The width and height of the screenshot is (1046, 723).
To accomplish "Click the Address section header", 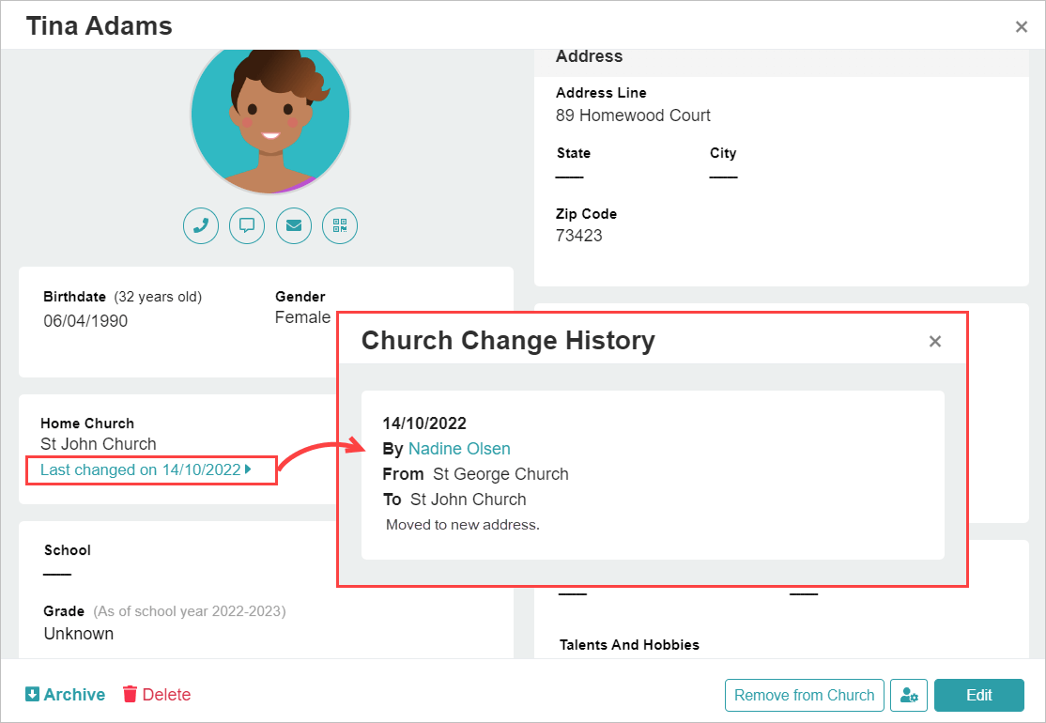I will point(589,56).
